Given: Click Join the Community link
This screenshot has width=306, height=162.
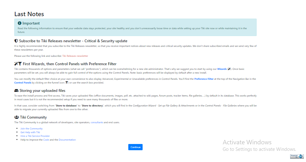Looking at the screenshot, I should tap(31, 128).
